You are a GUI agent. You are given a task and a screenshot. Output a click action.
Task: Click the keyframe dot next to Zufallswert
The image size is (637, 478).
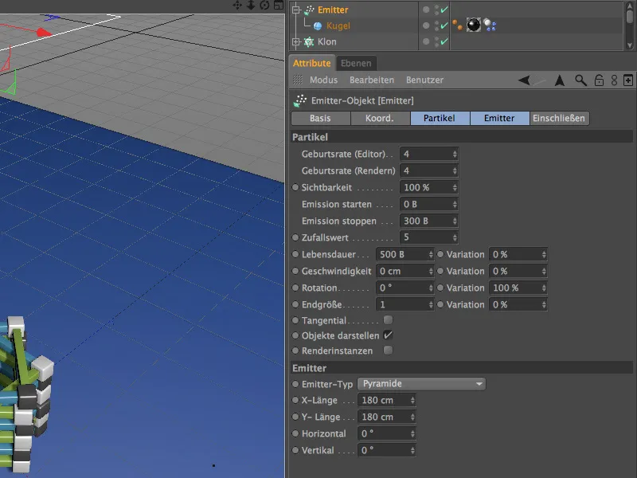click(295, 237)
